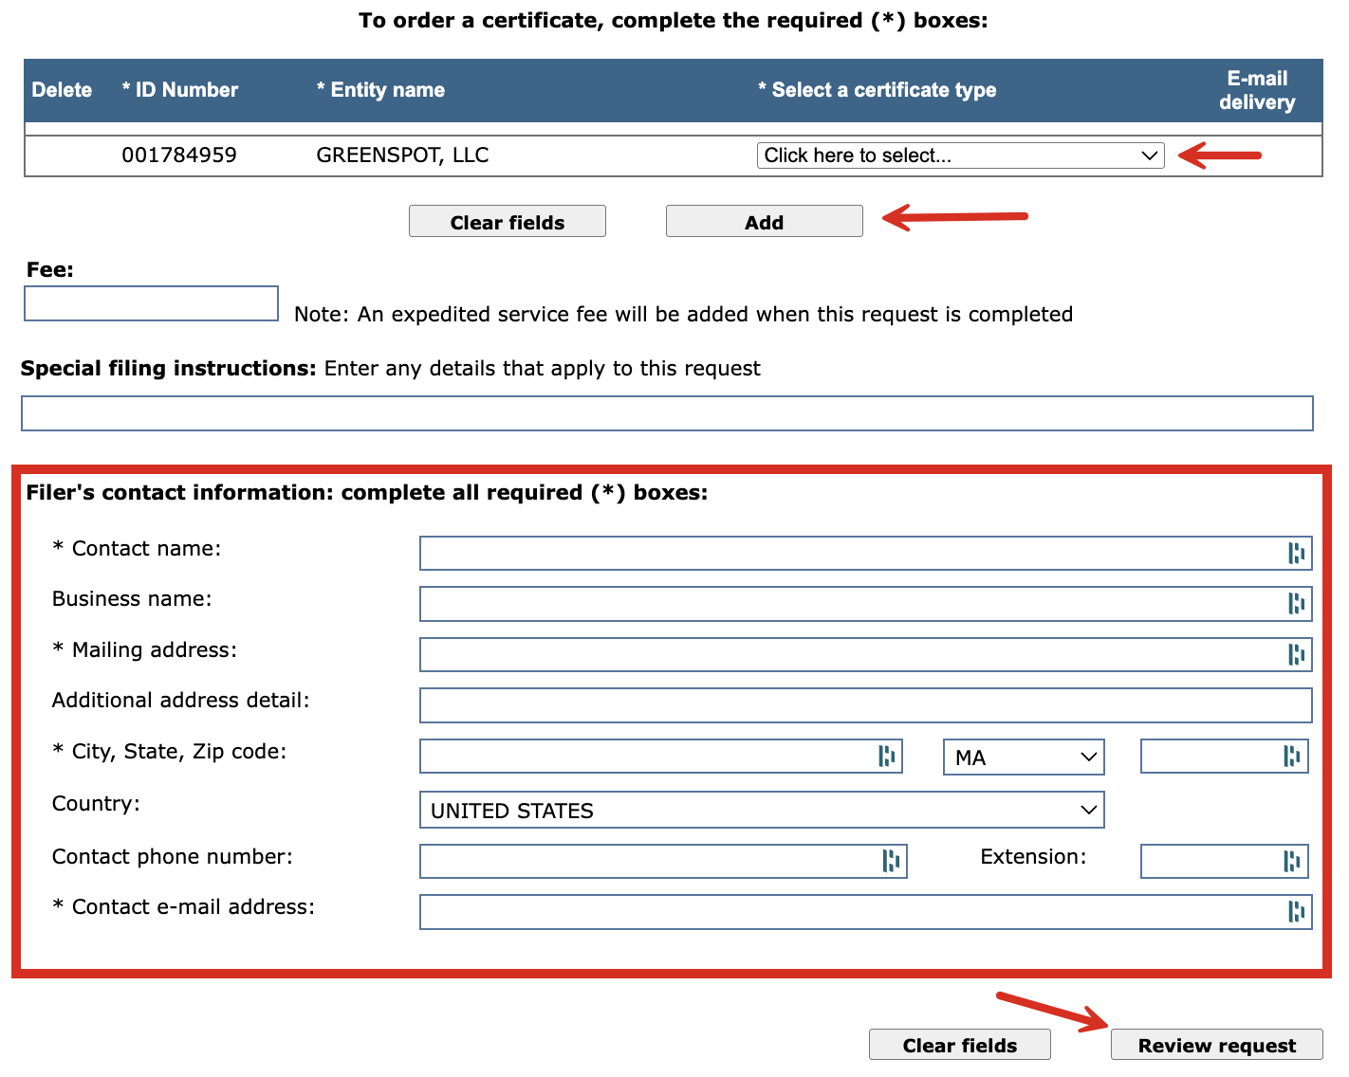Click the ID Number column header
The width and height of the screenshot is (1349, 1077).
tap(180, 90)
